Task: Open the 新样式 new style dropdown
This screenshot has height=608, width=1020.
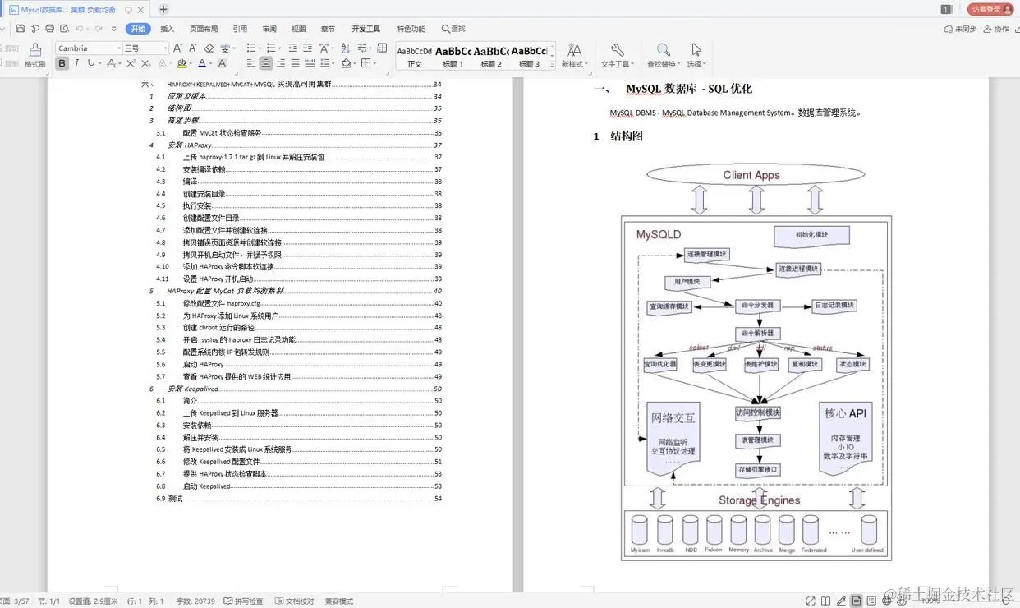Action: [x=574, y=56]
